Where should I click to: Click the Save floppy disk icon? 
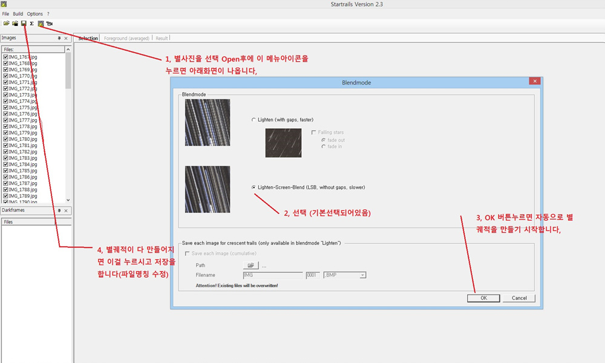tap(24, 24)
